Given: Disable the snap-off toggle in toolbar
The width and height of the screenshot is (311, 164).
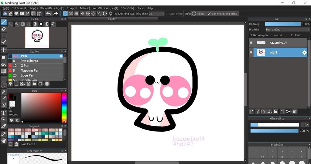Looking at the screenshot, I should tap(65, 14).
